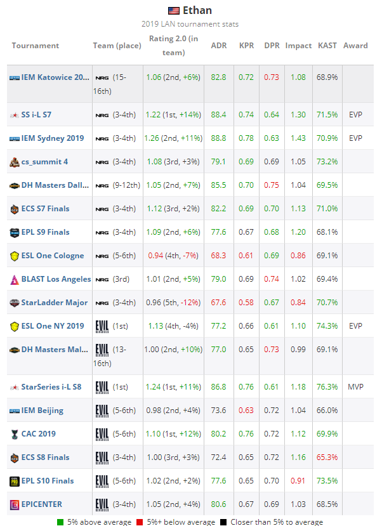Click the IEM Katowice tournament logo icon

point(15,78)
